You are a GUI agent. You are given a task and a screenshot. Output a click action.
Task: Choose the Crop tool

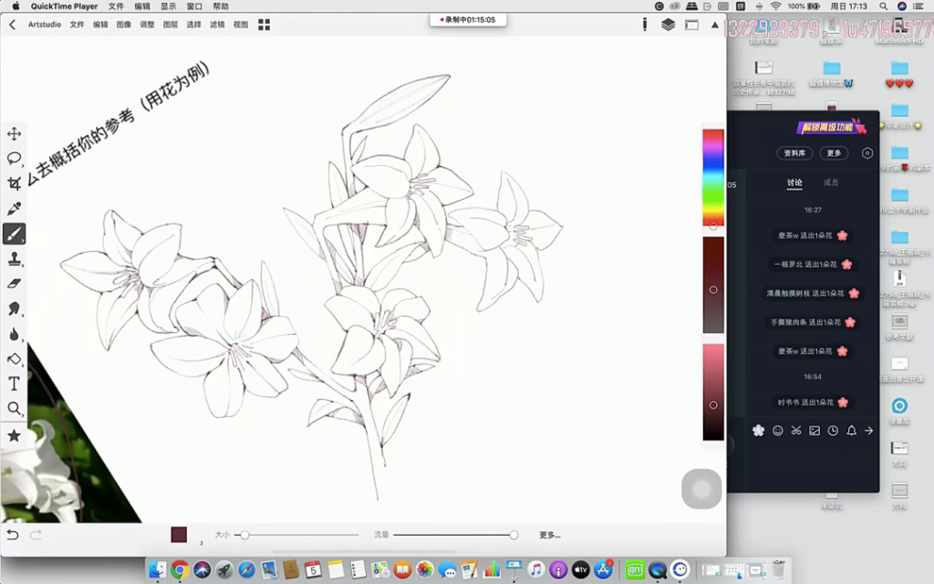14,183
